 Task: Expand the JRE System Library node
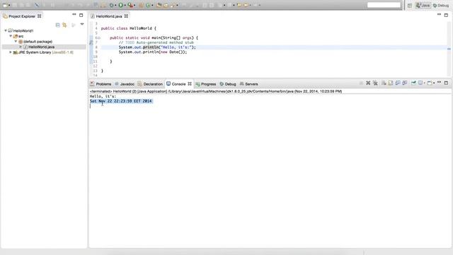pos(11,52)
